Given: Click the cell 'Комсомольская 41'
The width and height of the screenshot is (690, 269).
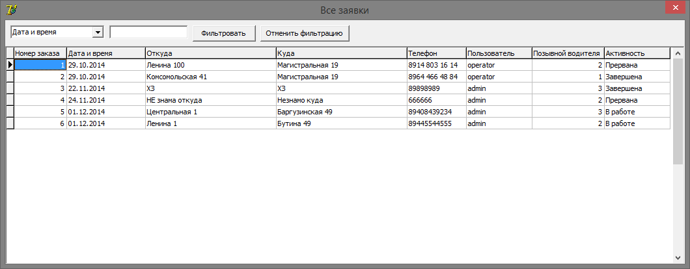Looking at the screenshot, I should point(210,77).
